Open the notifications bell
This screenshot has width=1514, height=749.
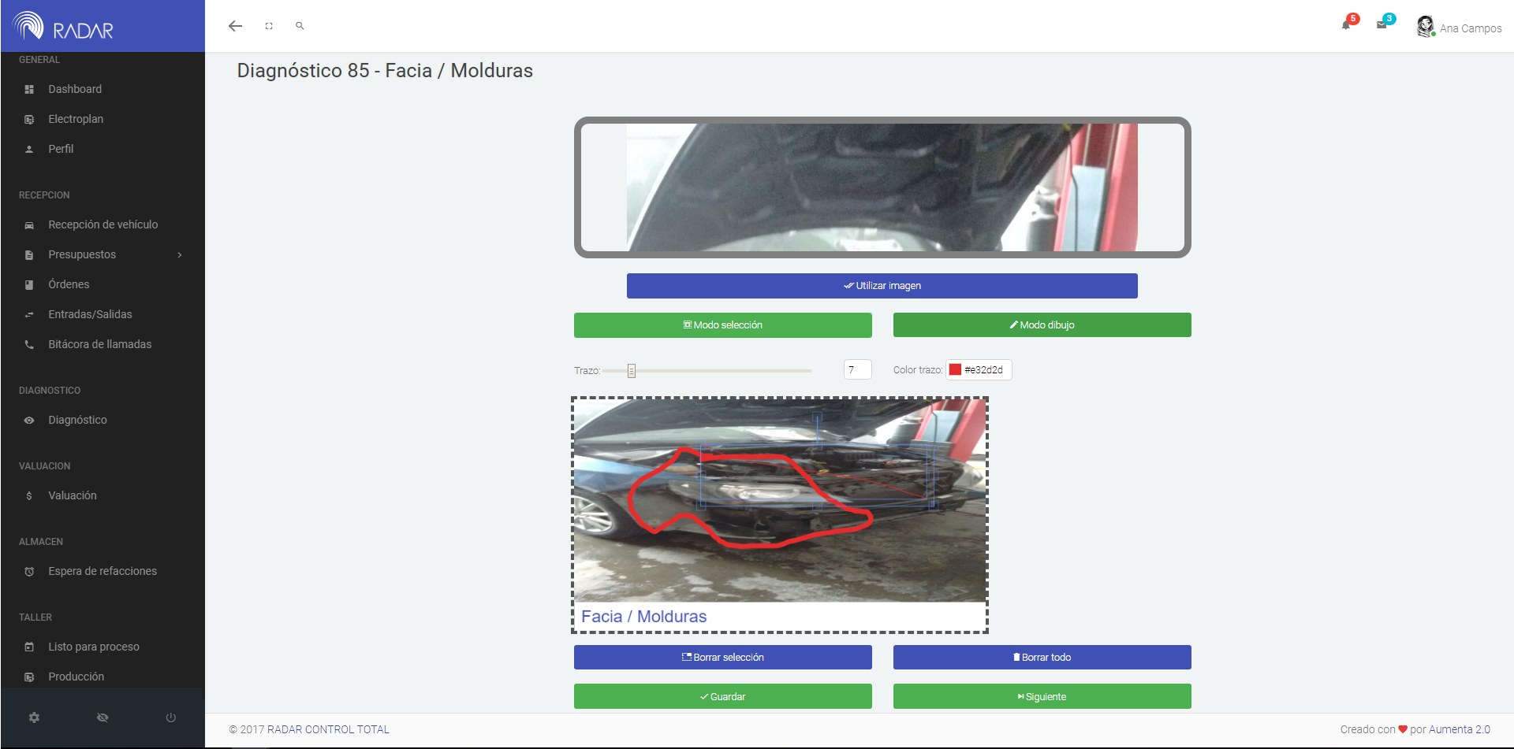[x=1346, y=25]
